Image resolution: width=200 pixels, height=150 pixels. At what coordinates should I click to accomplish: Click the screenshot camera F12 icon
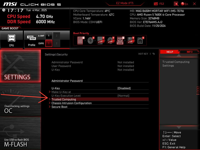pyautogui.click(x=156, y=4)
